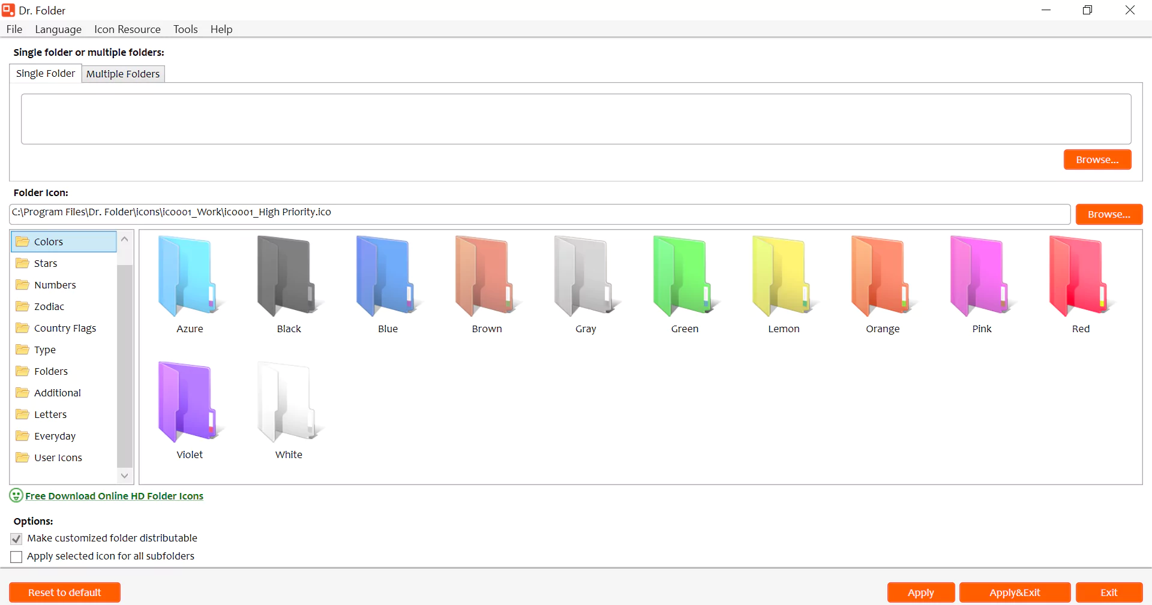
Task: Select the User Icons category
Action: 56,457
